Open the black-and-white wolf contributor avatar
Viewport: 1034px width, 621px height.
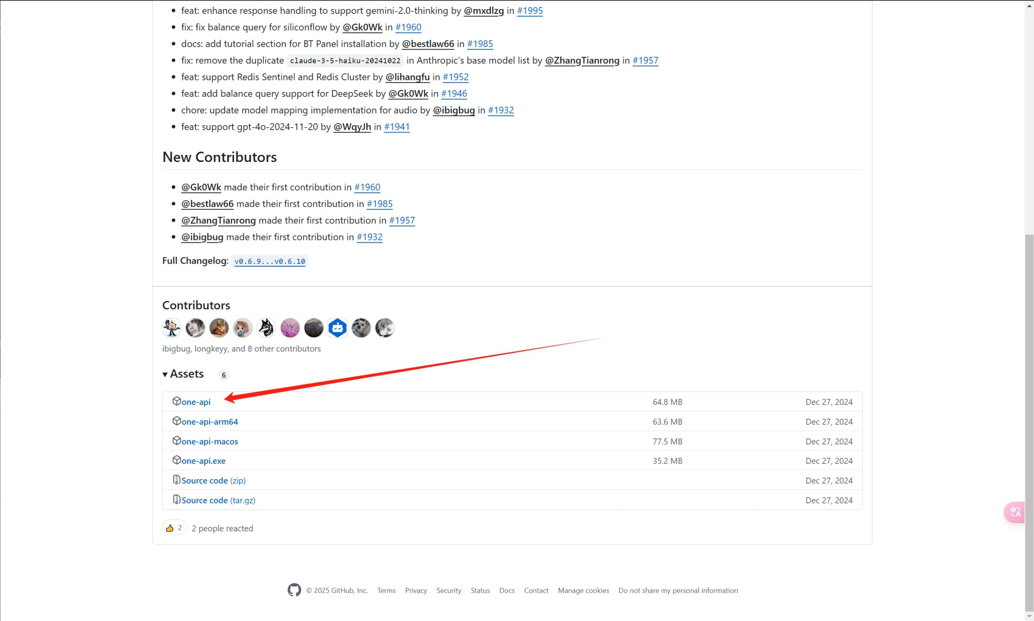(x=266, y=328)
